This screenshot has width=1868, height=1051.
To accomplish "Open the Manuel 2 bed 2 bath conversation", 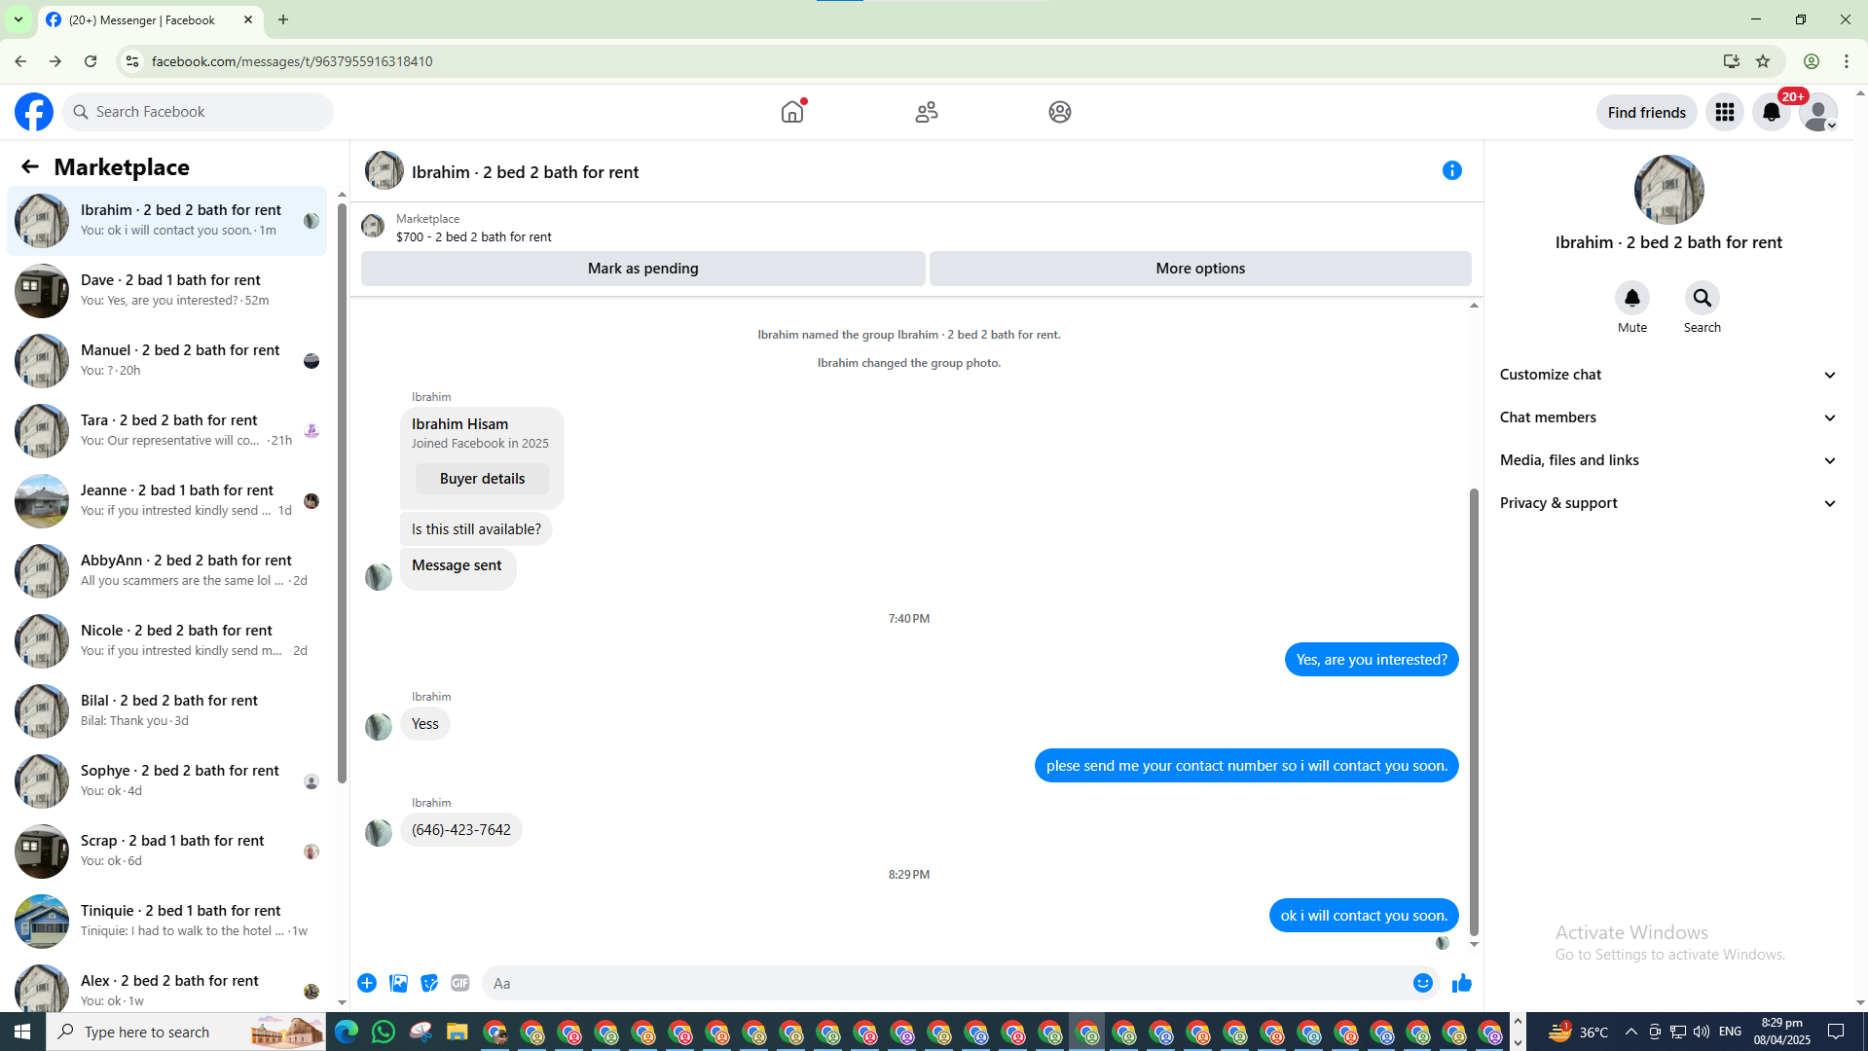I will pos(167,361).
